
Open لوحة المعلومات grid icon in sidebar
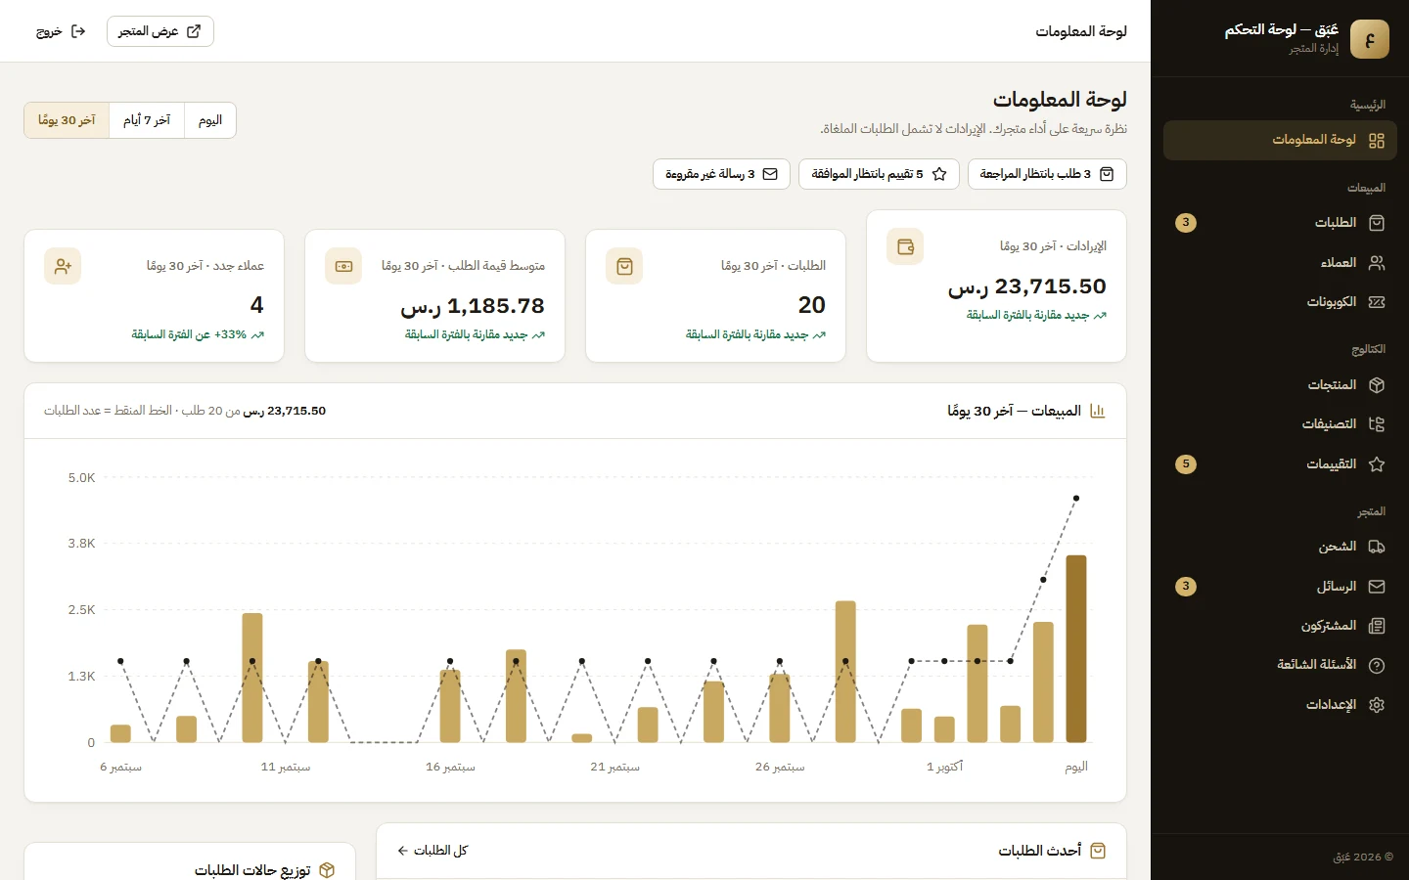tap(1377, 141)
